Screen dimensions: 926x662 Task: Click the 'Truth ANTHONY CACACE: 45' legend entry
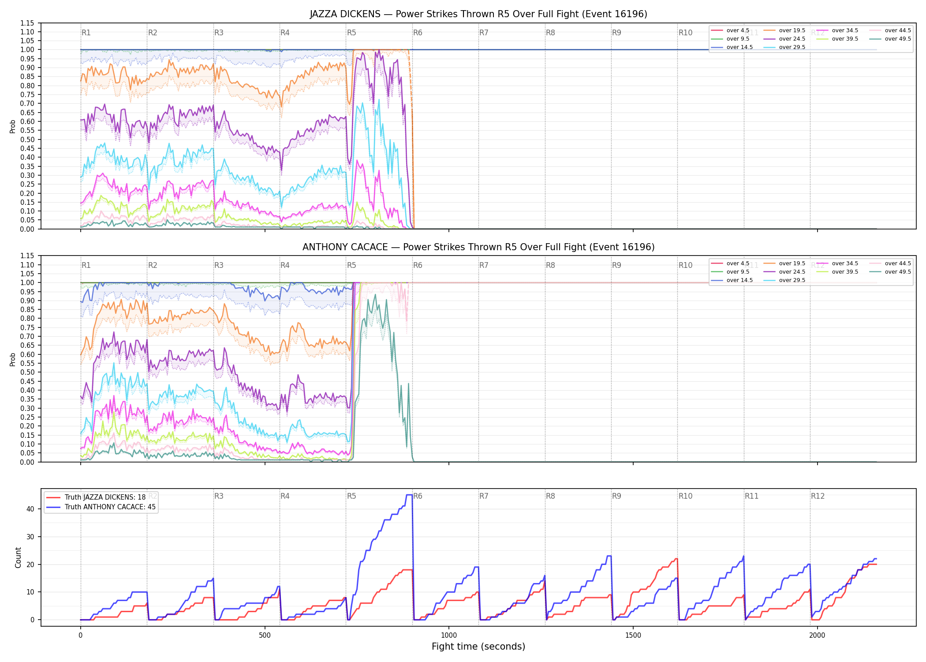(101, 507)
